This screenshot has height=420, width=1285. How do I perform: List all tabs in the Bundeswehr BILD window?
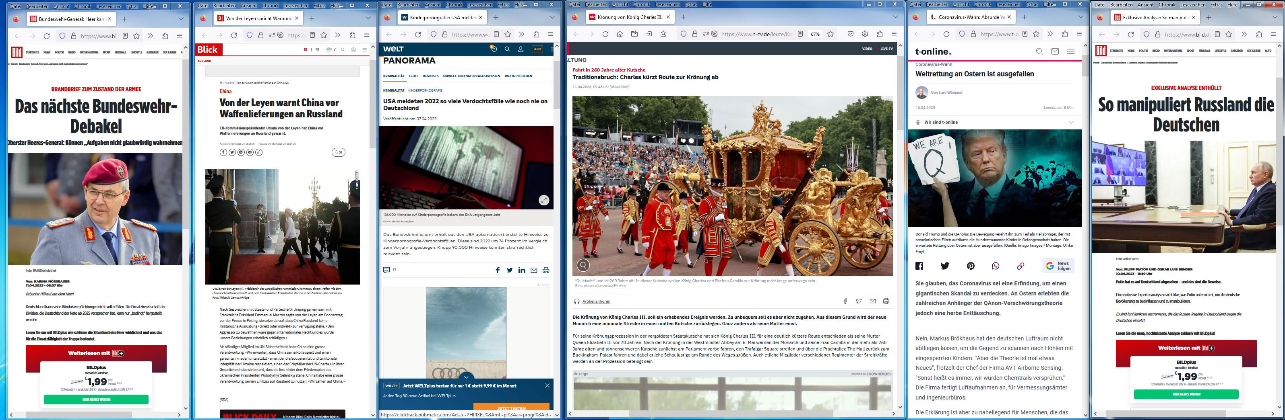pyautogui.click(x=181, y=18)
